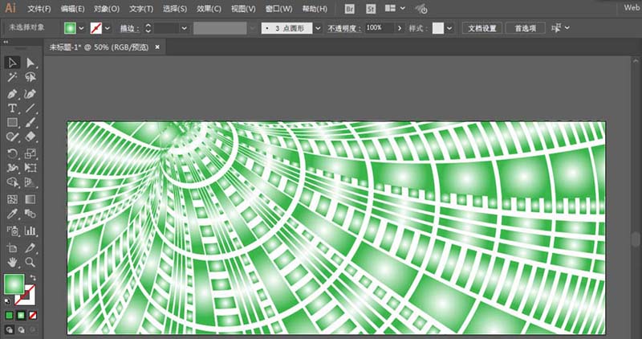Image resolution: width=642 pixels, height=339 pixels.
Task: Open the 编辑(E) menu
Action: coord(72,9)
